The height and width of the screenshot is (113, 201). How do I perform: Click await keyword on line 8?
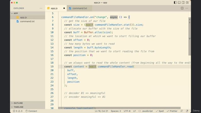[89, 25]
